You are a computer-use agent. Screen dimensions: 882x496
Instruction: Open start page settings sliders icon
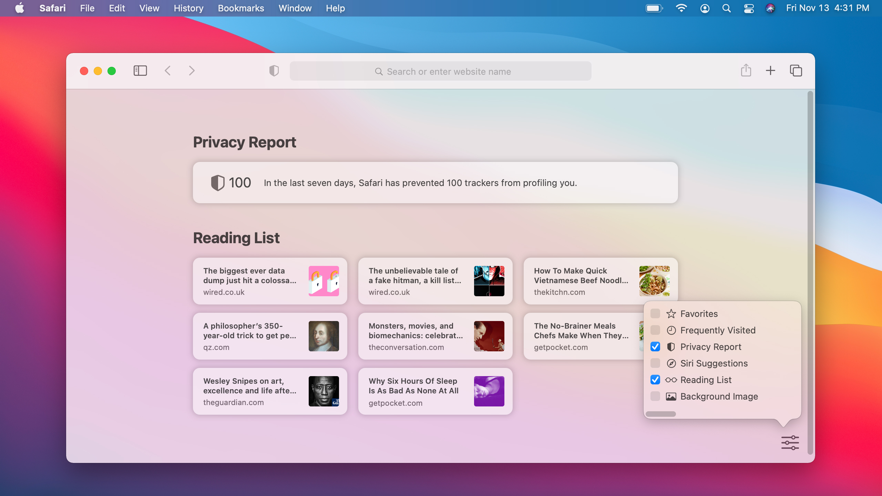point(790,443)
